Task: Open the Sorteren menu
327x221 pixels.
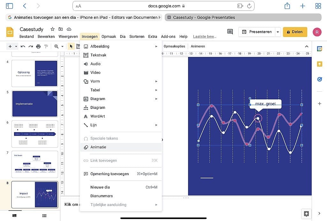Action: (x=137, y=37)
